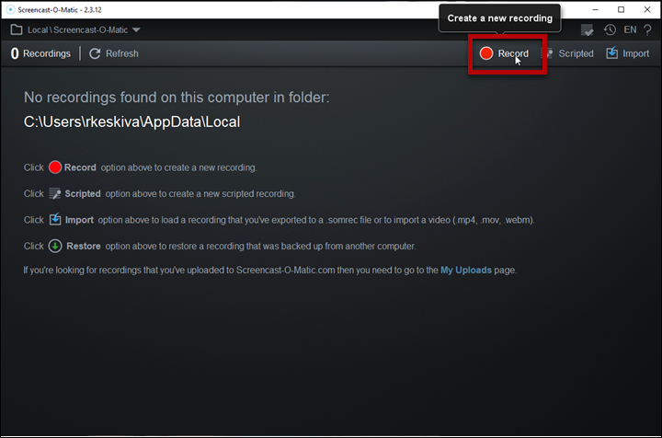662x438 pixels.
Task: Change language using the EN selector
Action: 630,29
